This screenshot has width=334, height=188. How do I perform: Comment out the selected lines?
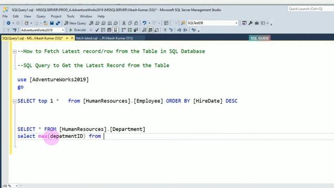165,30
